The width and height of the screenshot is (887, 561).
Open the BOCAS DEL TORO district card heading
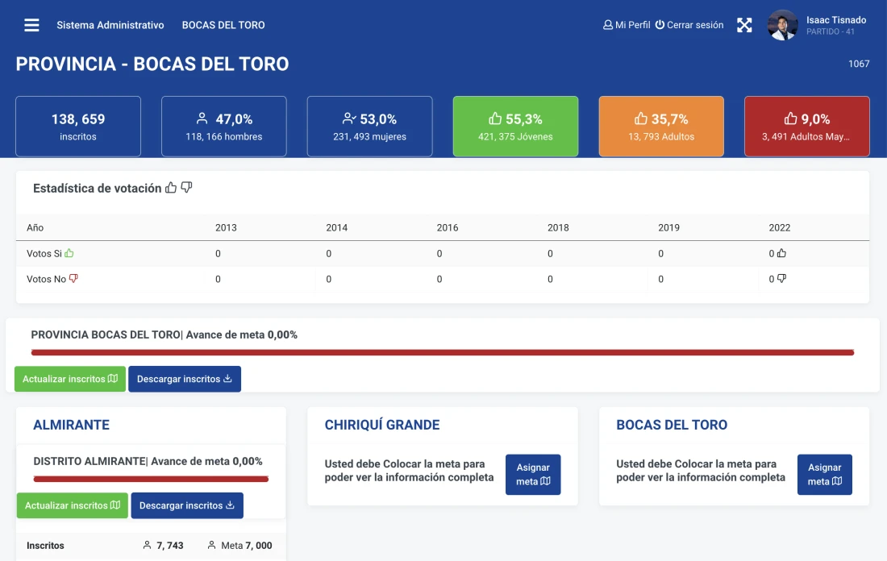pyautogui.click(x=672, y=425)
